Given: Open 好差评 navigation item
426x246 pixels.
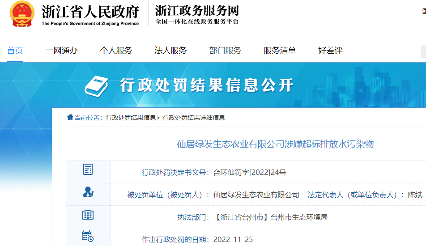Looking at the screenshot, I should coord(330,51).
